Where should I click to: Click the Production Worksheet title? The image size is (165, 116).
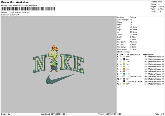tap(15, 2)
